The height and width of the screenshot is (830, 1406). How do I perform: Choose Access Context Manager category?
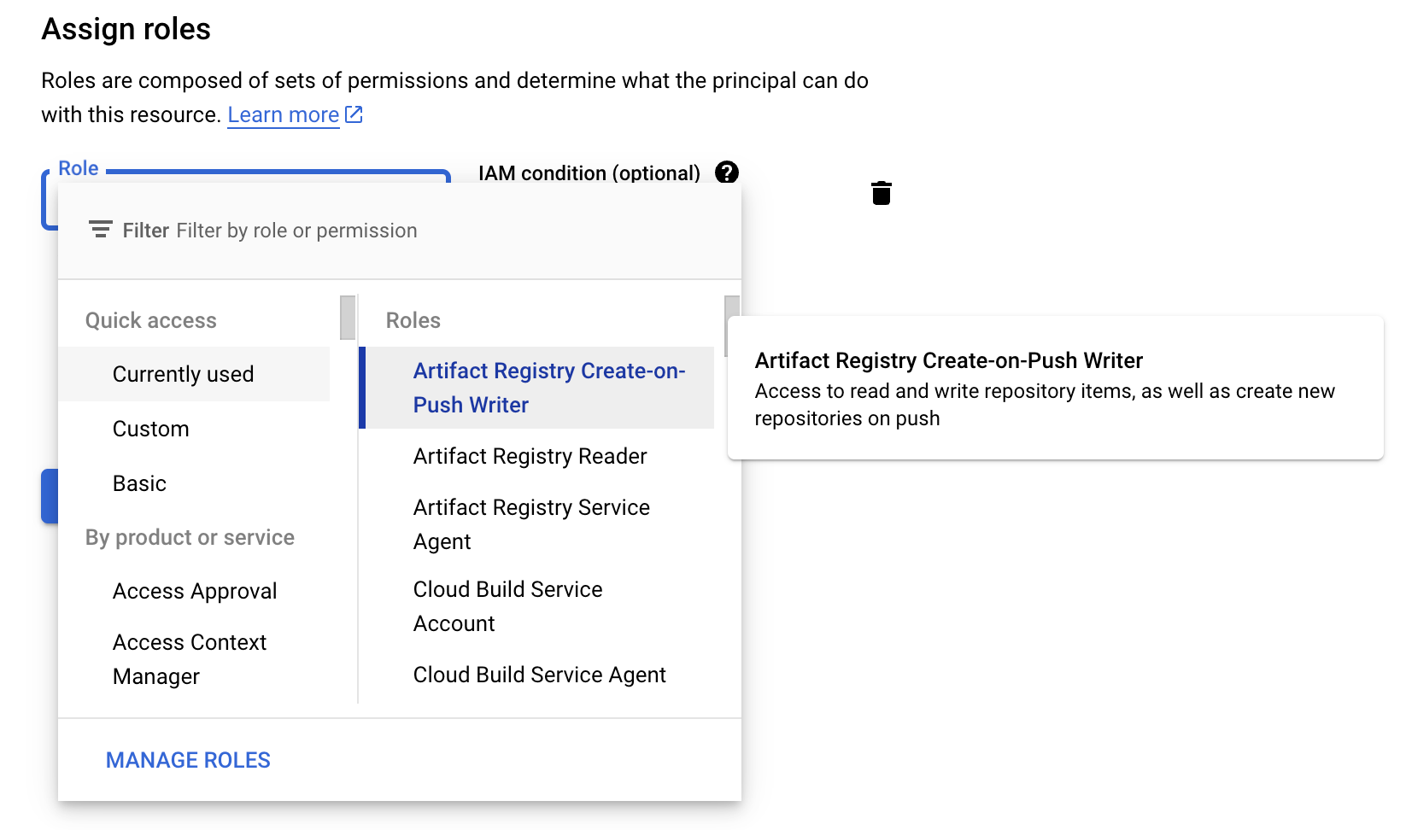(195, 659)
